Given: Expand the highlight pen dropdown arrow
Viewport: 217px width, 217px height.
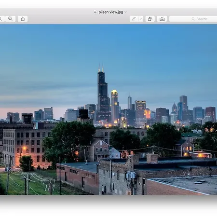Looking at the screenshot, I should tap(141, 19).
